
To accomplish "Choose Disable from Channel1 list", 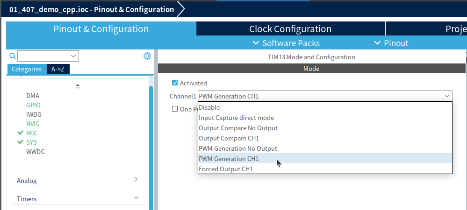I will tap(209, 107).
